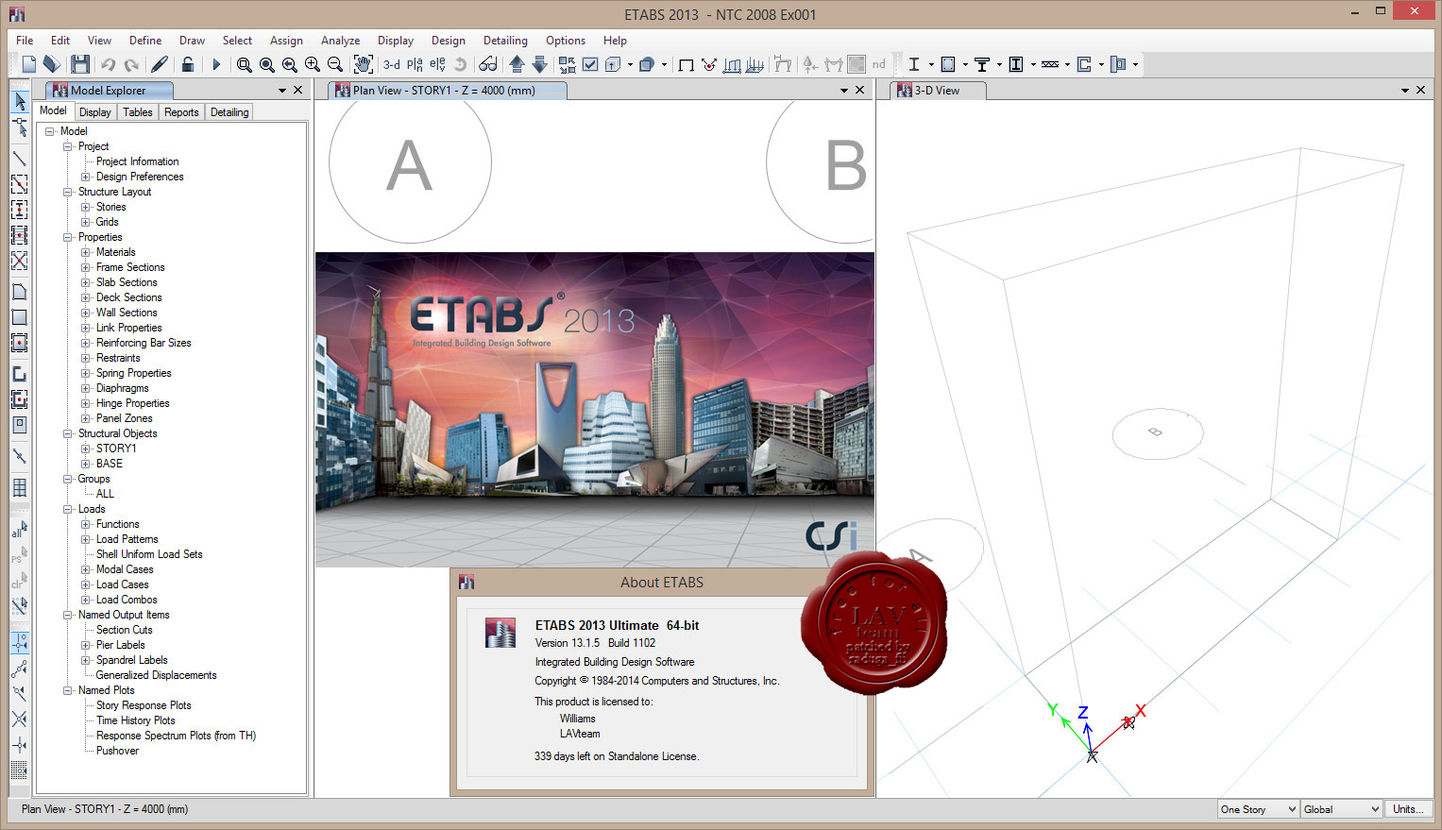Click the Select All icon in left toolbar

(x=19, y=532)
